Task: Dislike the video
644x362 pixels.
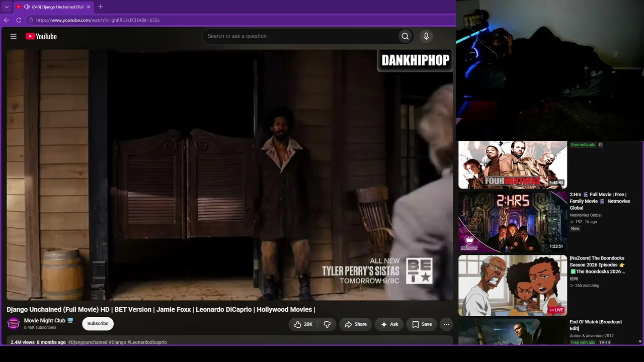Action: 327,324
